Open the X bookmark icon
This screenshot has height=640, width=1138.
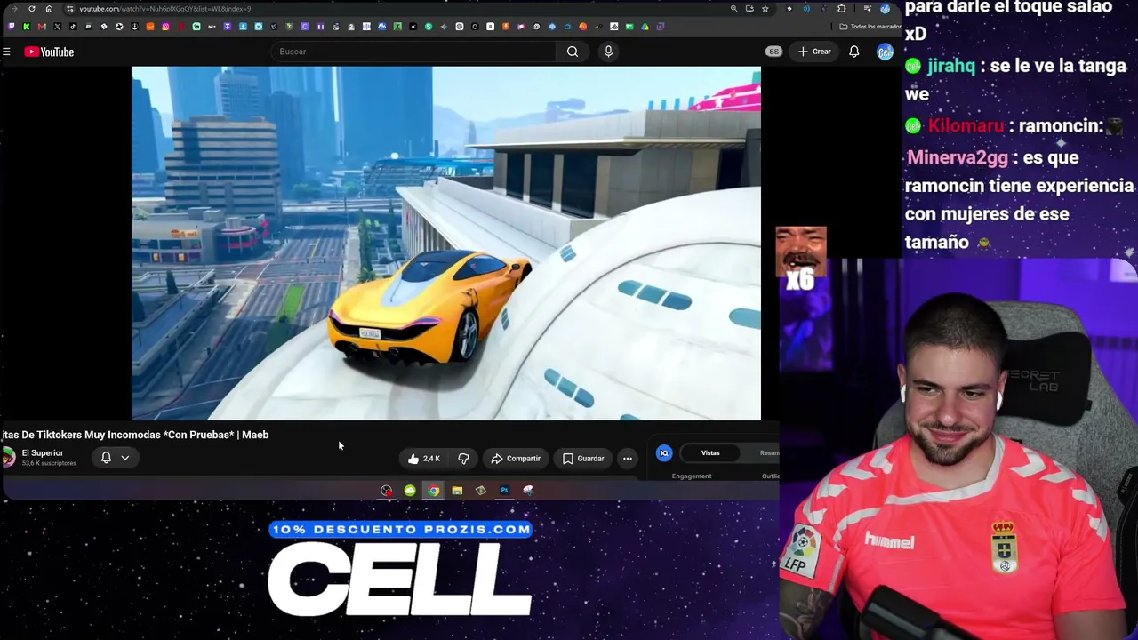click(x=57, y=27)
